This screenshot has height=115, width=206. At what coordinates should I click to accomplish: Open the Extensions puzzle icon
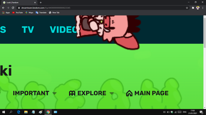(x=193, y=8)
